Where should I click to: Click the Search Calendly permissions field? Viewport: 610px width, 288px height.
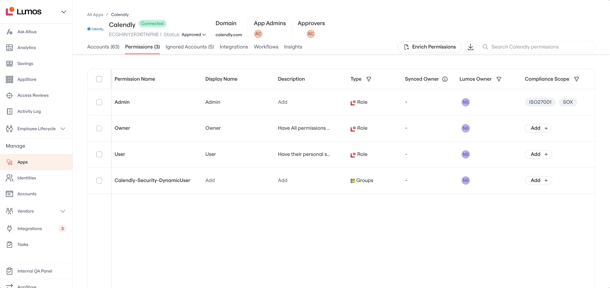pyautogui.click(x=537, y=47)
